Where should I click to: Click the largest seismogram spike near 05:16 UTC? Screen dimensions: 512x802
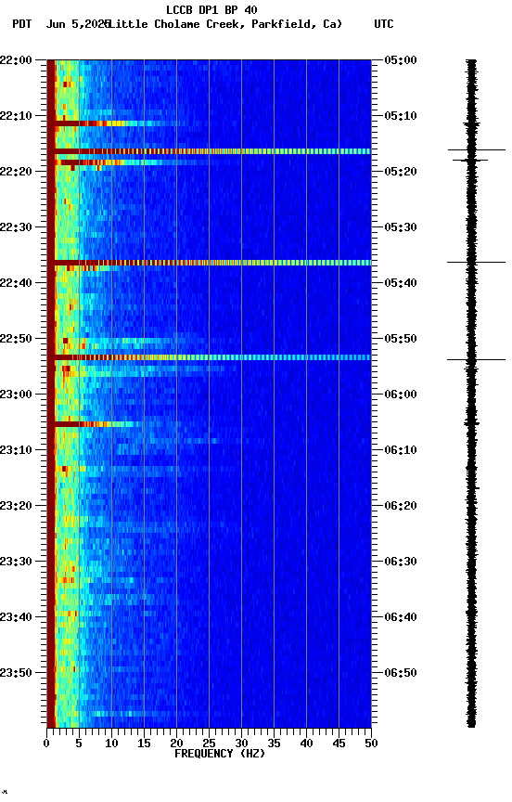(x=477, y=149)
